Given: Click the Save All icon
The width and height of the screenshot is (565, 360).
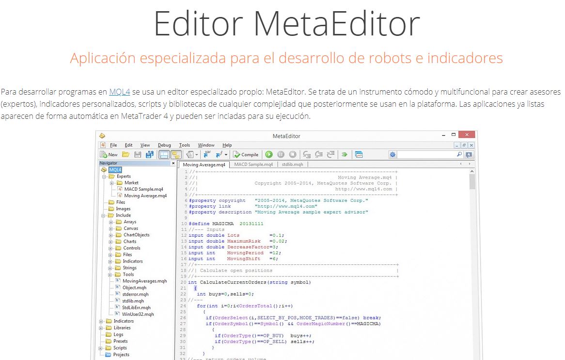Looking at the screenshot, I should click(x=150, y=154).
